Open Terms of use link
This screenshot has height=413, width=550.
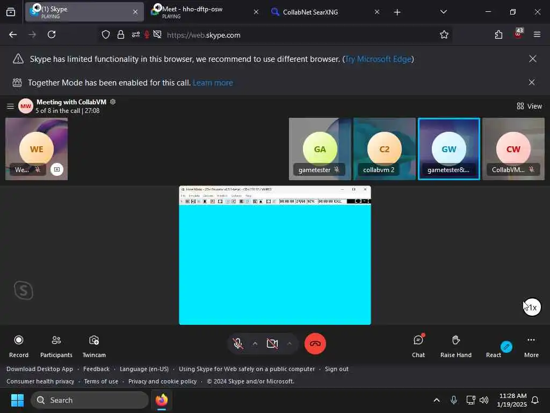pos(101,381)
